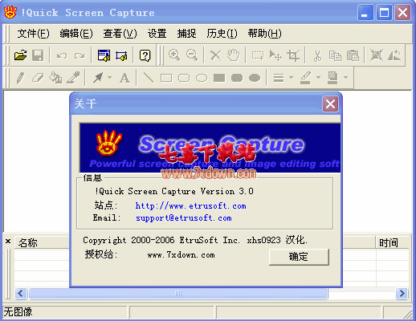Click the fill color swatch icon
Image resolution: width=416 pixels, height=321 pixels.
[x=332, y=78]
